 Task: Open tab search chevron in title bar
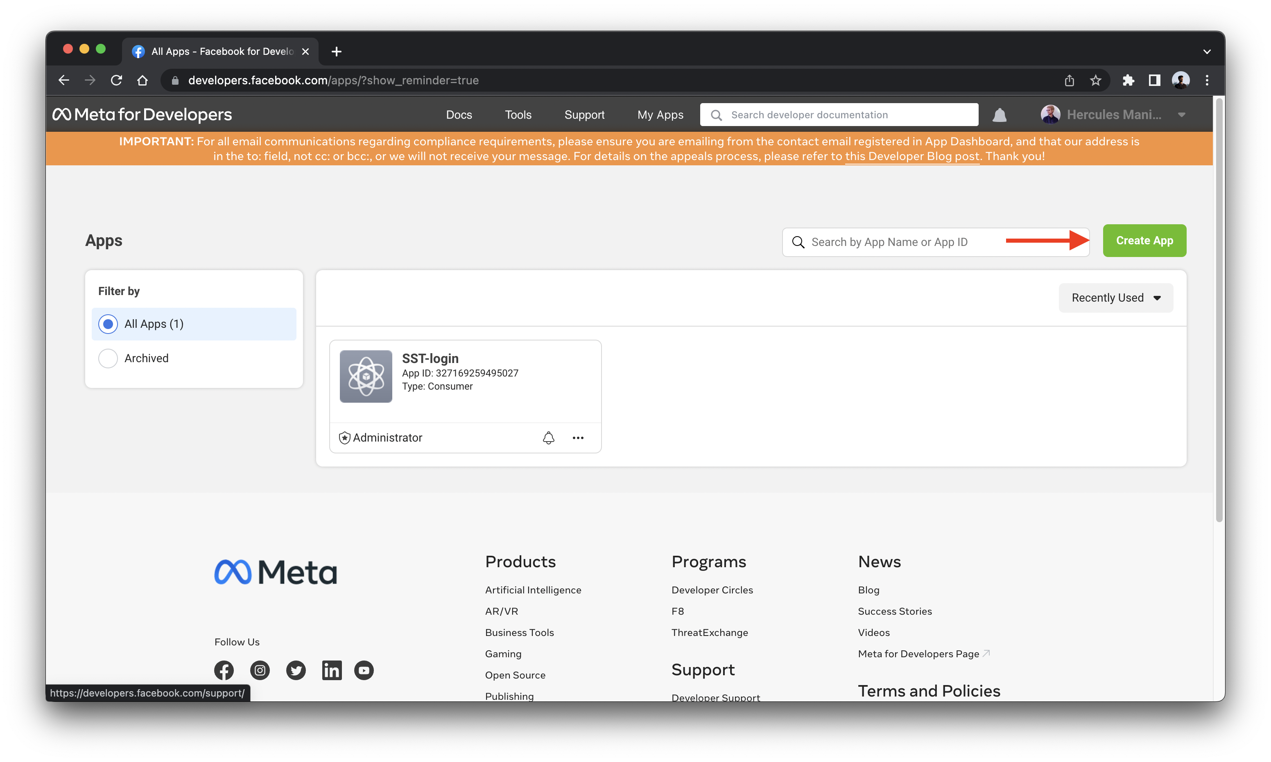(x=1207, y=51)
